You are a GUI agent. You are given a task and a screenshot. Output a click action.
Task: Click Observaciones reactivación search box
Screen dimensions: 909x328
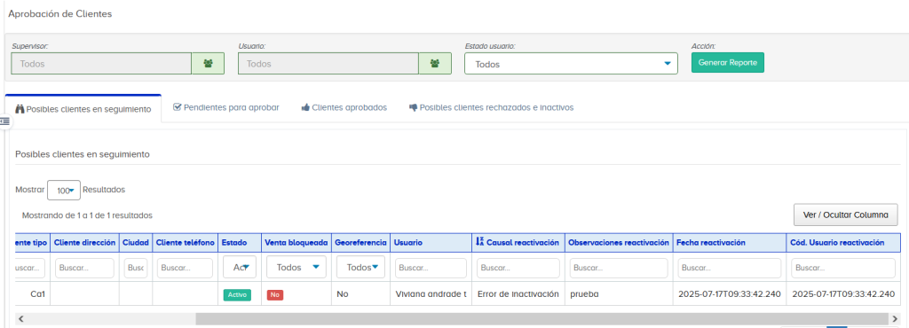pyautogui.click(x=619, y=269)
